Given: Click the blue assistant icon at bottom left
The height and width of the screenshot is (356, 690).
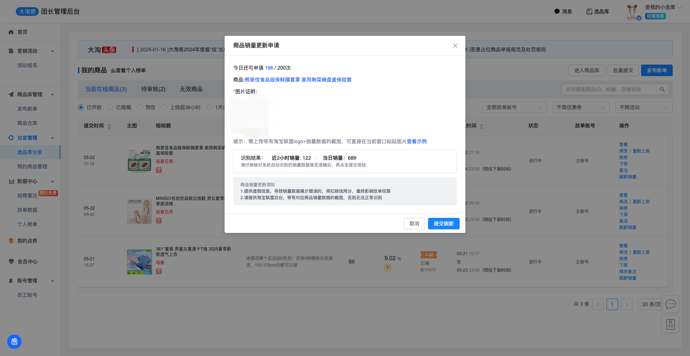Looking at the screenshot, I should [x=14, y=342].
